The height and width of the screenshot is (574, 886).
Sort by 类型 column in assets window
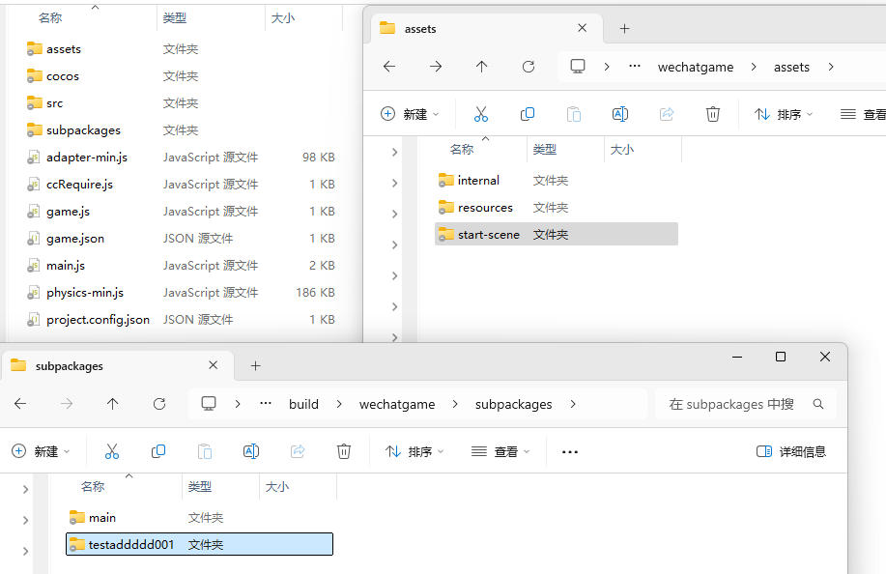coord(545,149)
